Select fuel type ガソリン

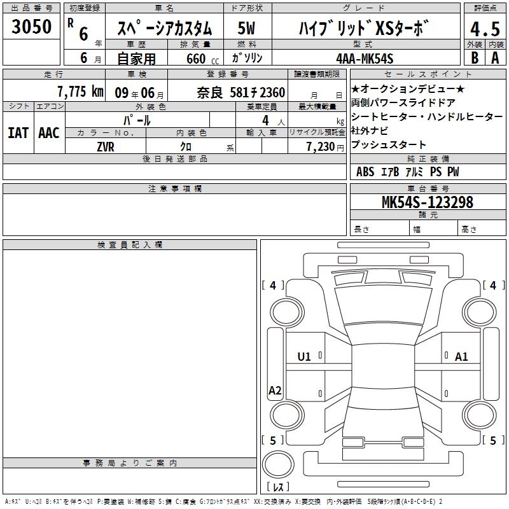247,58
